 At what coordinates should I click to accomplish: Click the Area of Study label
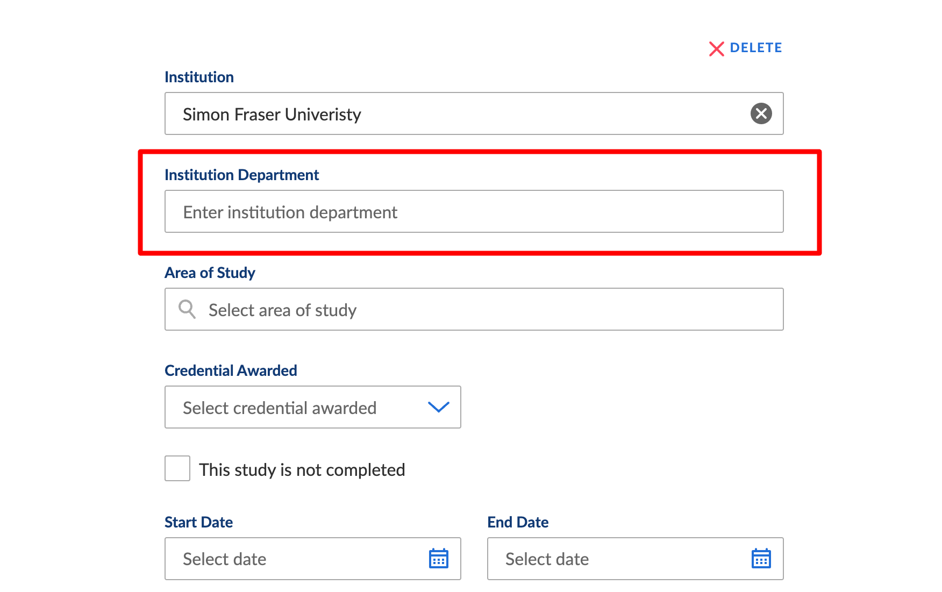[x=210, y=273]
